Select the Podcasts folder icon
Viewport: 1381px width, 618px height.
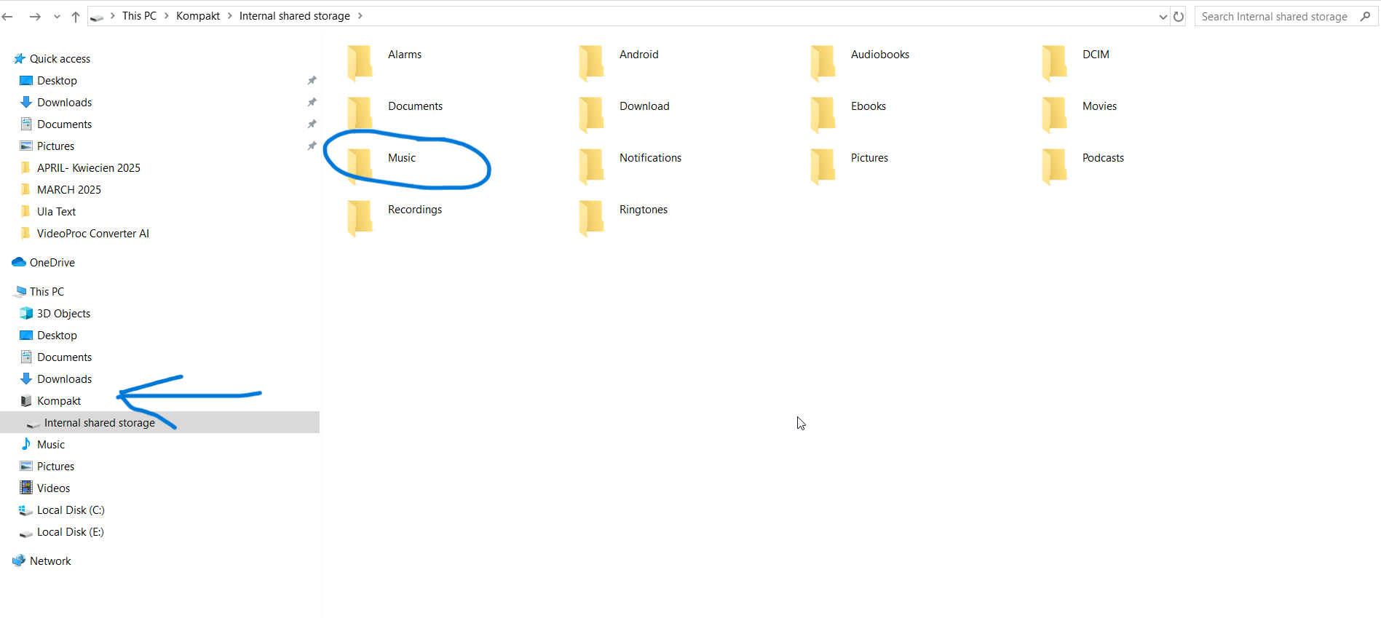tap(1054, 166)
